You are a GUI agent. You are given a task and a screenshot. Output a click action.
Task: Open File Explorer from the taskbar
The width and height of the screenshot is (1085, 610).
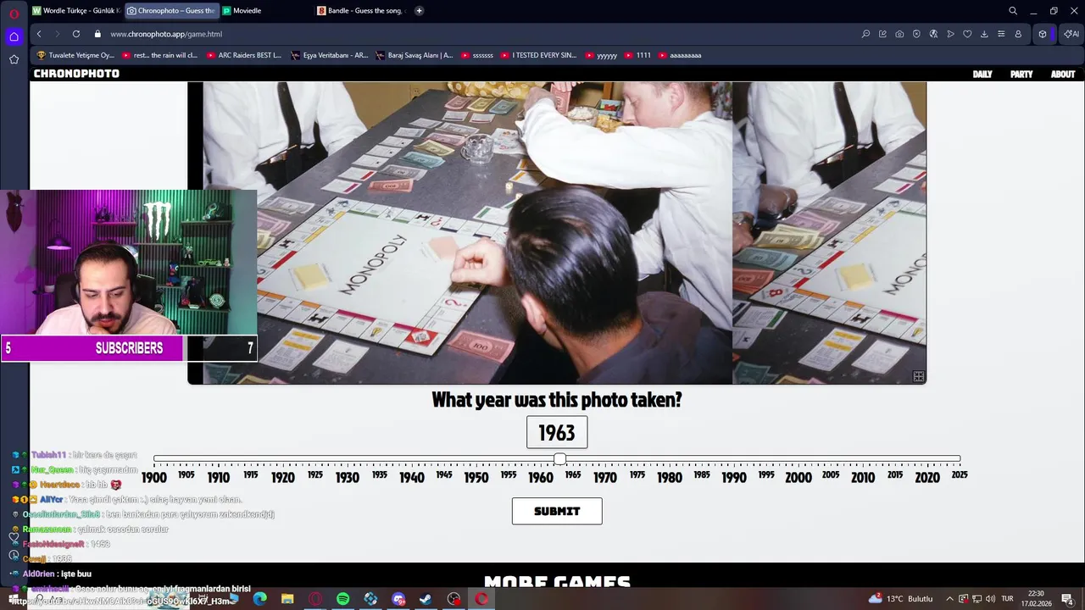point(287,599)
